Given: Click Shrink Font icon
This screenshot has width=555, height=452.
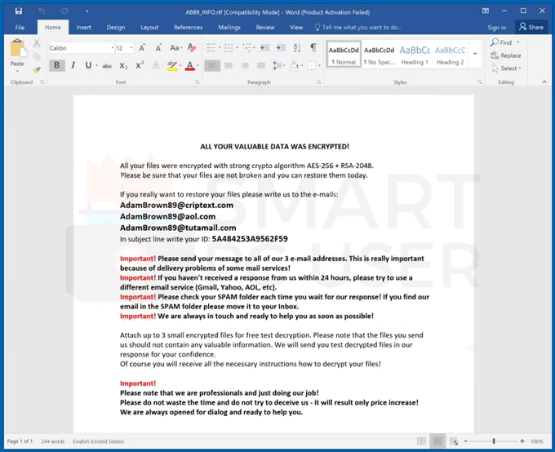Looking at the screenshot, I should tap(158, 48).
